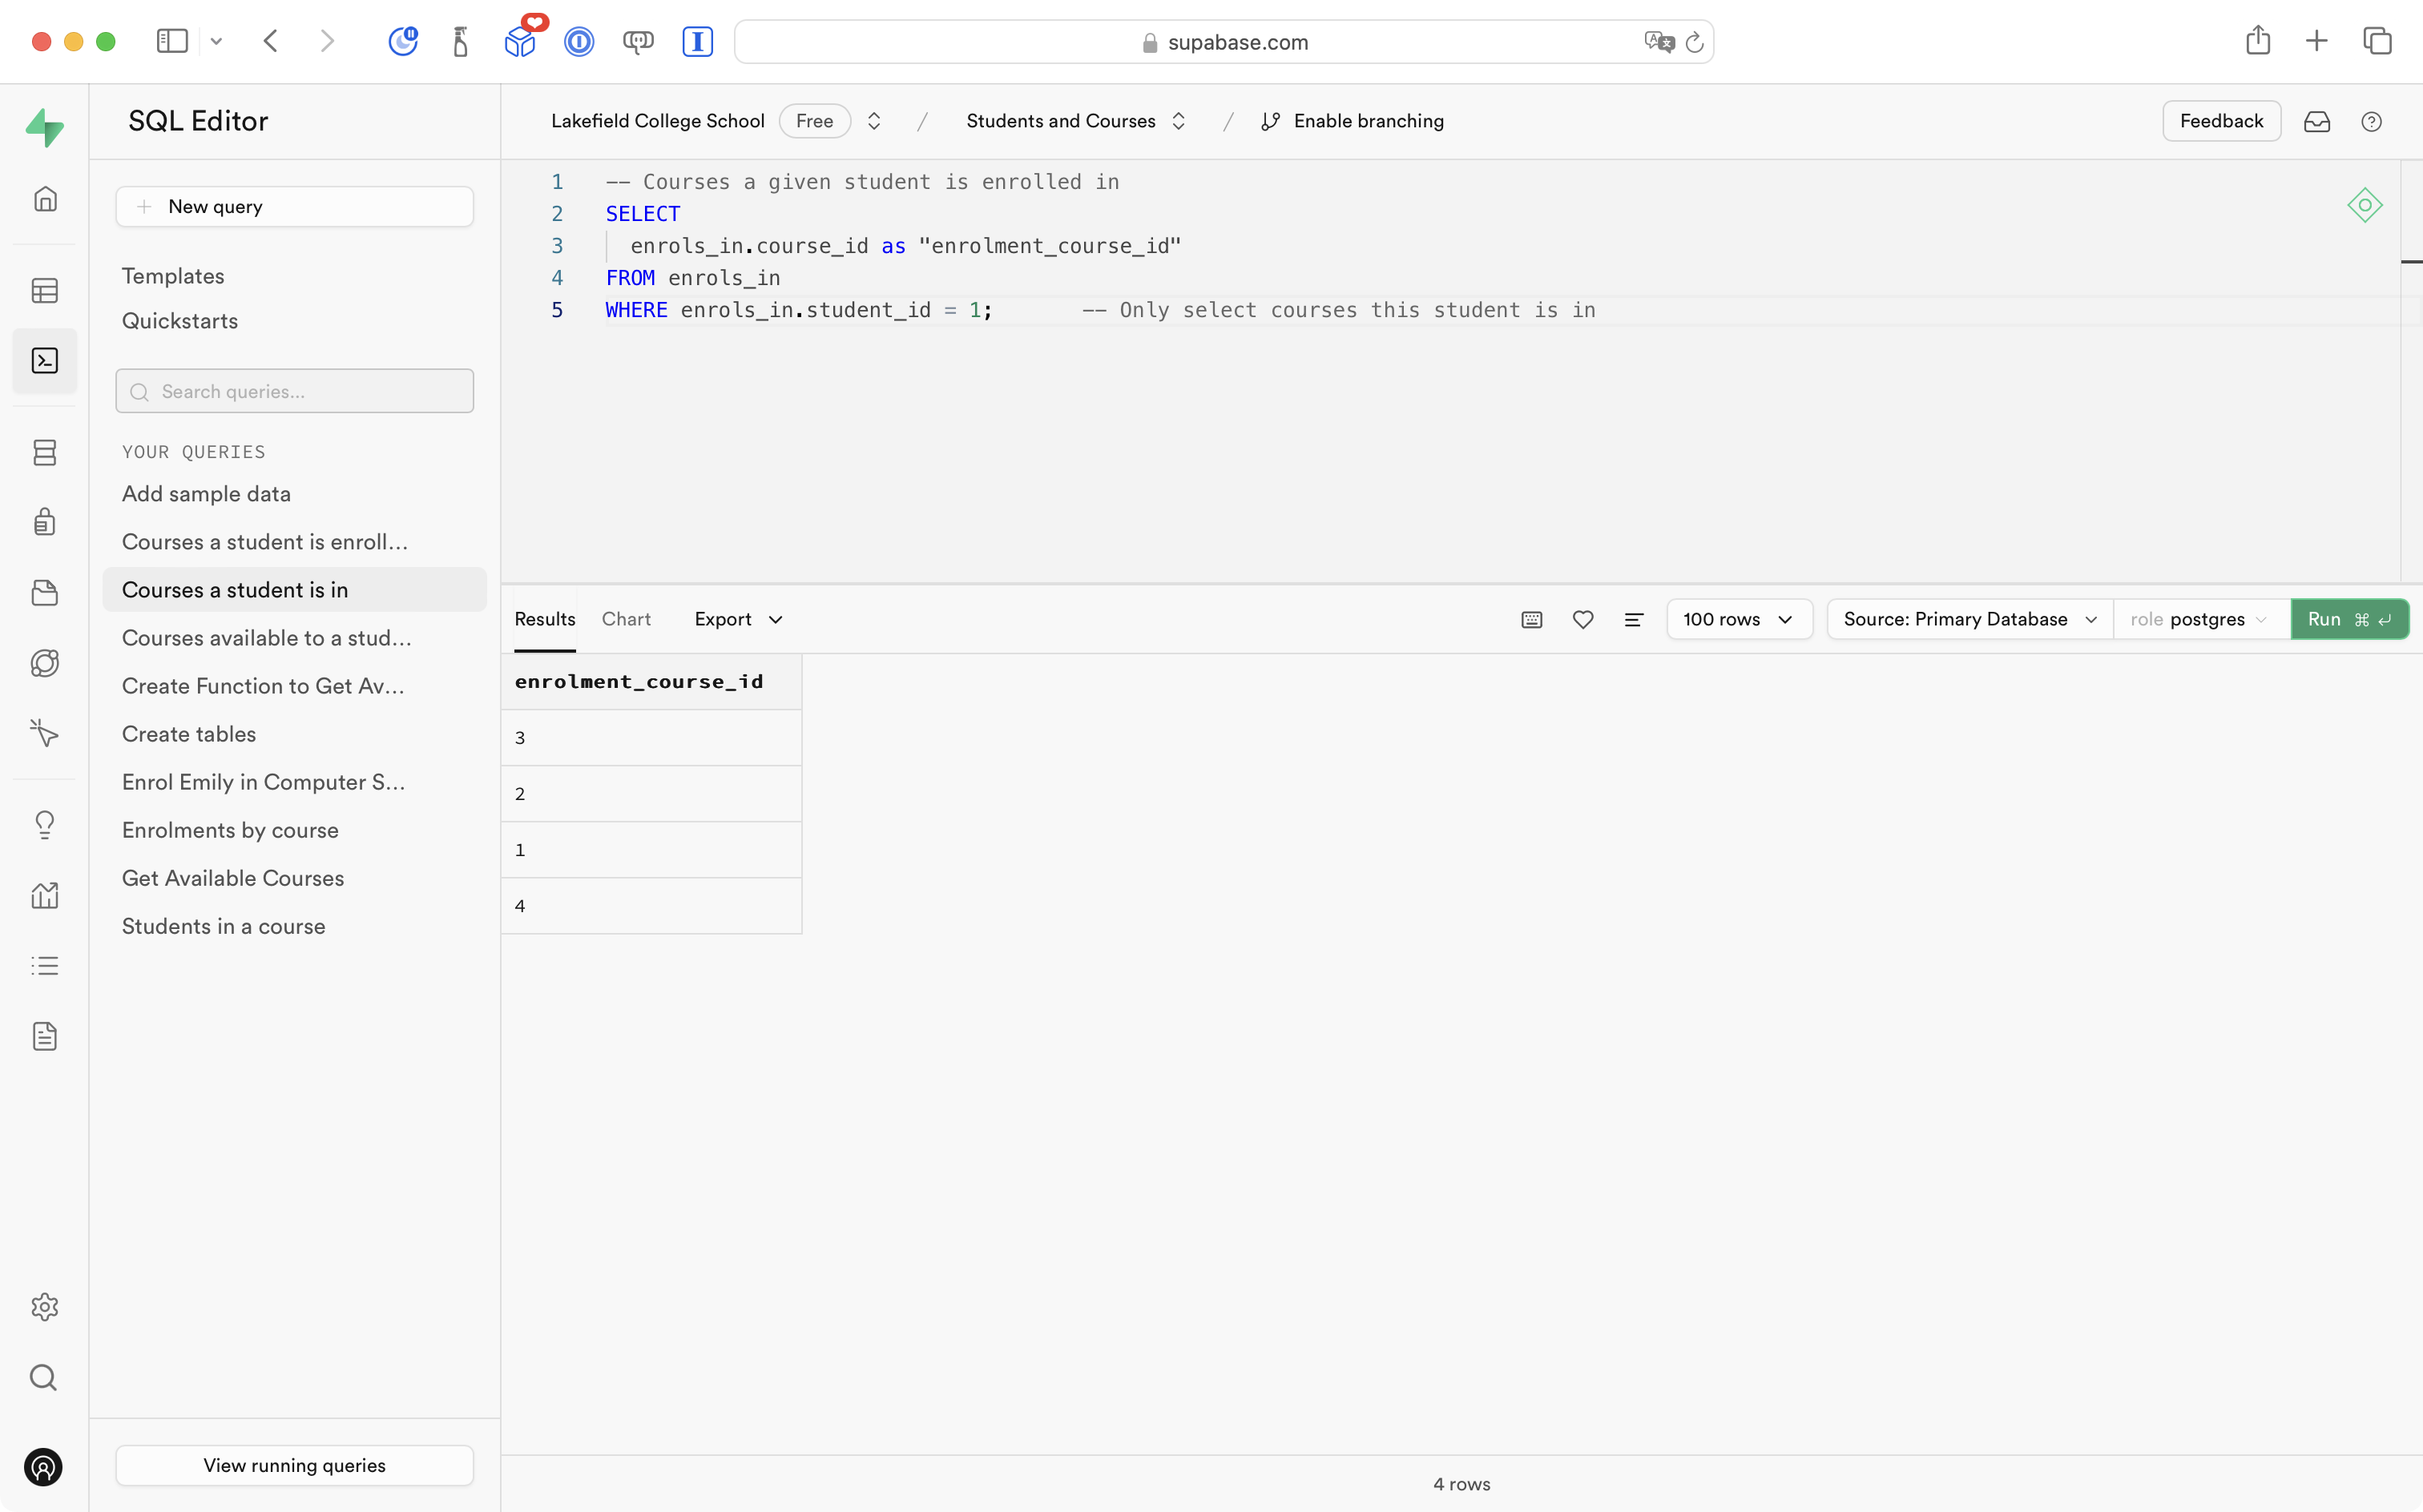2423x1512 pixels.
Task: Open the Export menu
Action: coord(738,619)
